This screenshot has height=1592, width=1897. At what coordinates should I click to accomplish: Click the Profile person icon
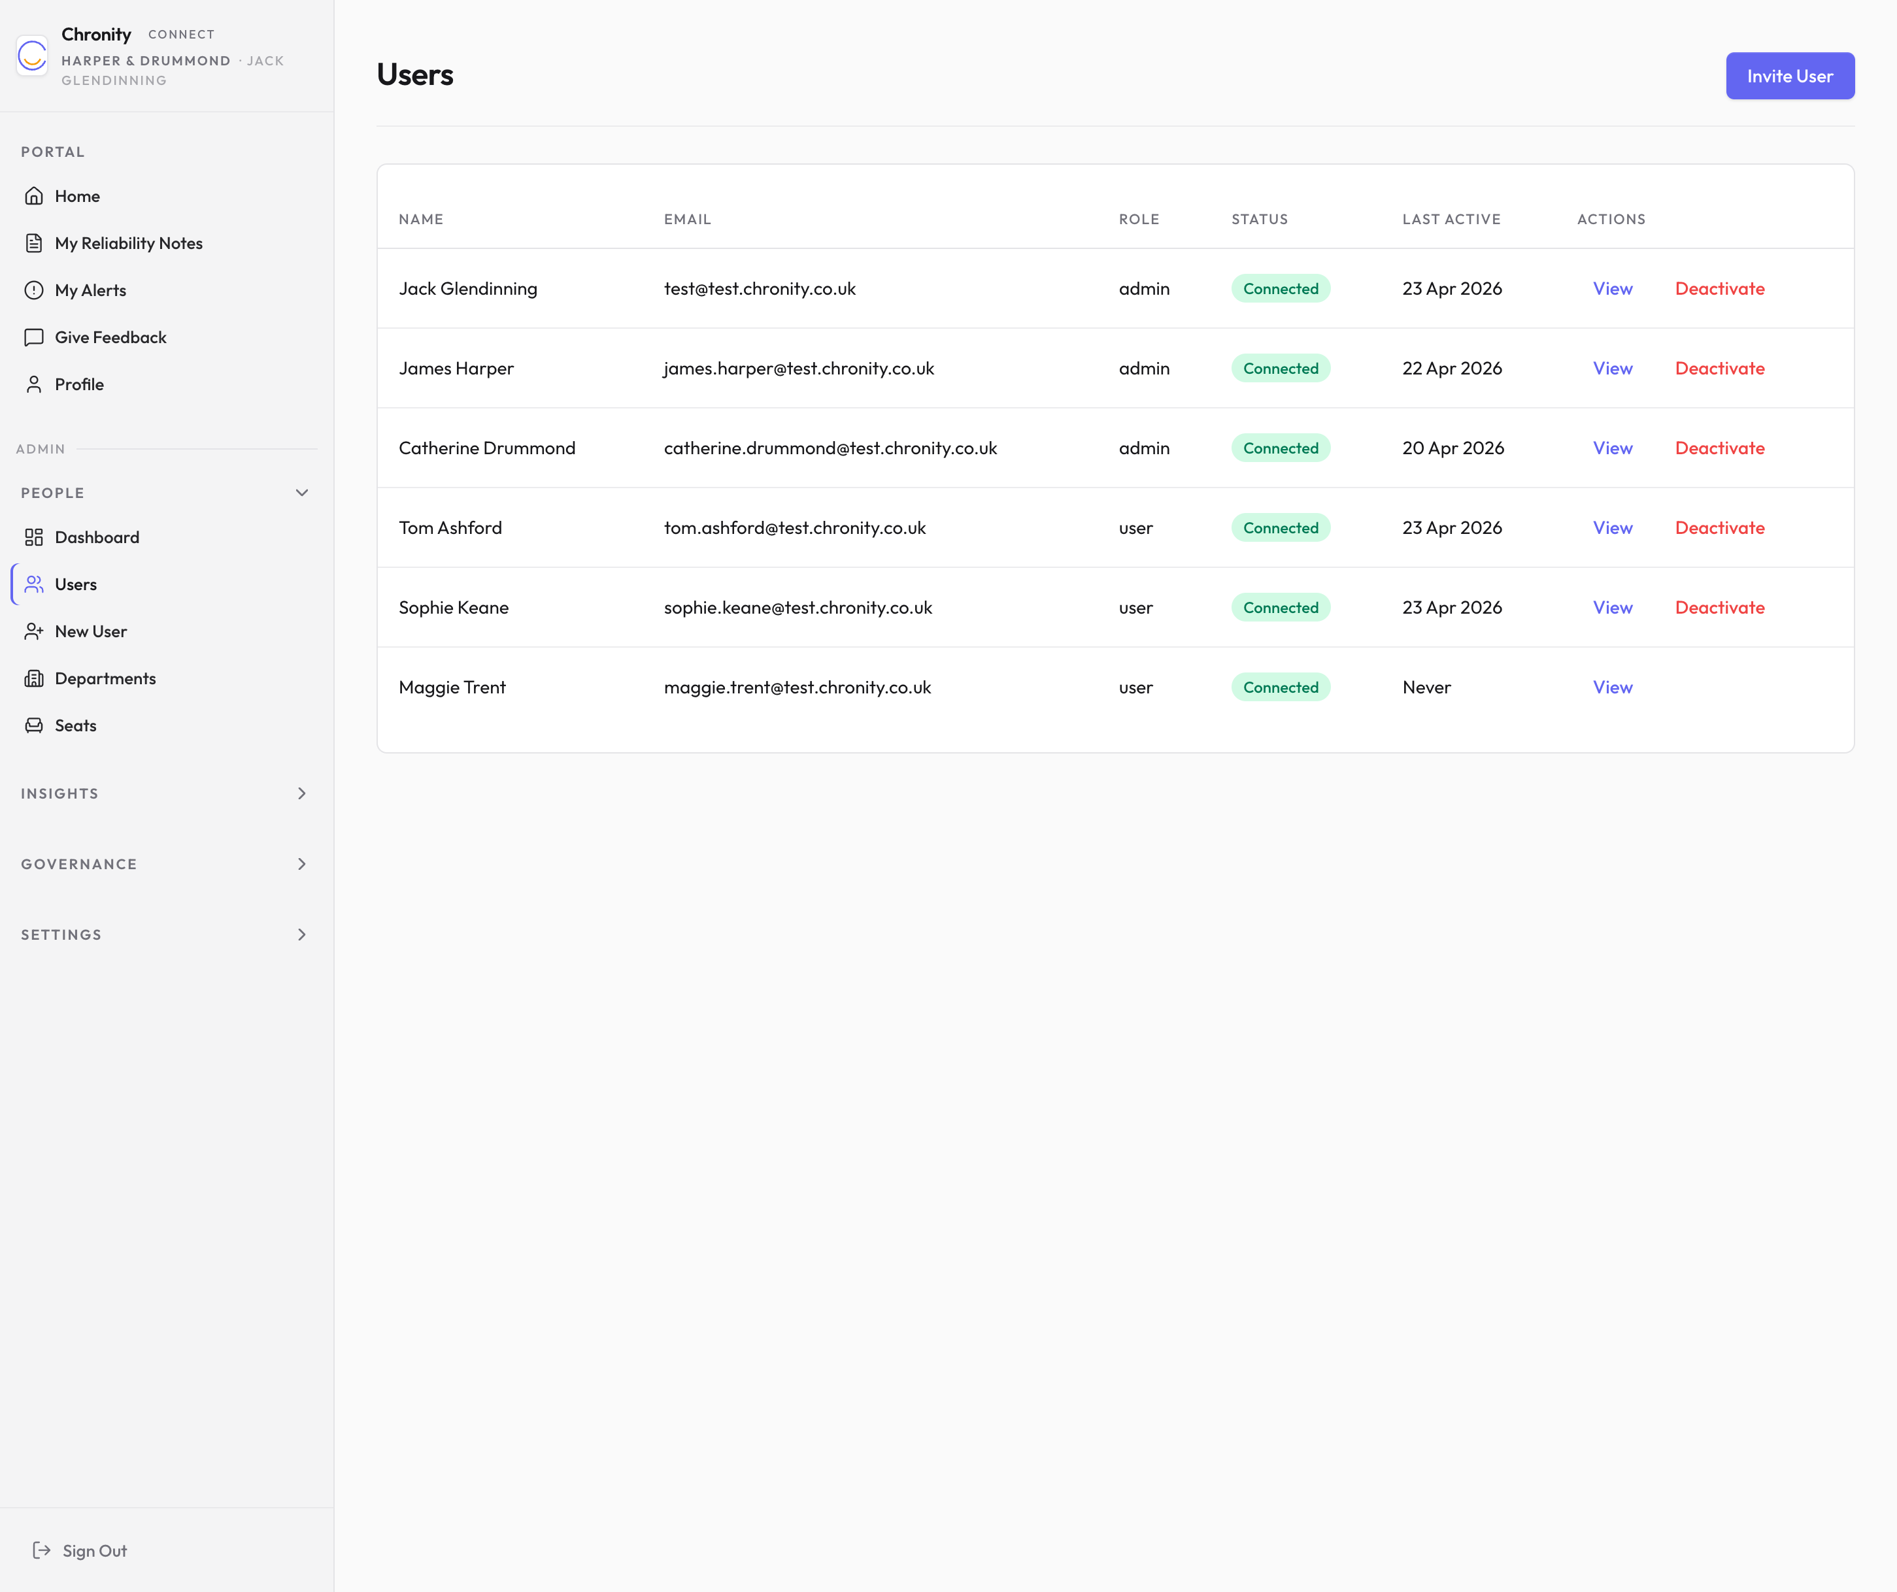coord(35,384)
